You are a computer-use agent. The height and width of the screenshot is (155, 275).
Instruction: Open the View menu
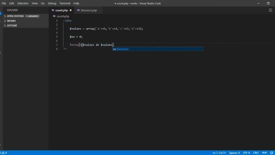pos(34,3)
